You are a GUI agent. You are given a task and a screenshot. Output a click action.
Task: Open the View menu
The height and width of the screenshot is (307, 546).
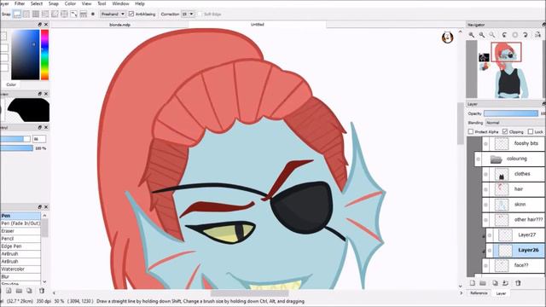click(86, 3)
